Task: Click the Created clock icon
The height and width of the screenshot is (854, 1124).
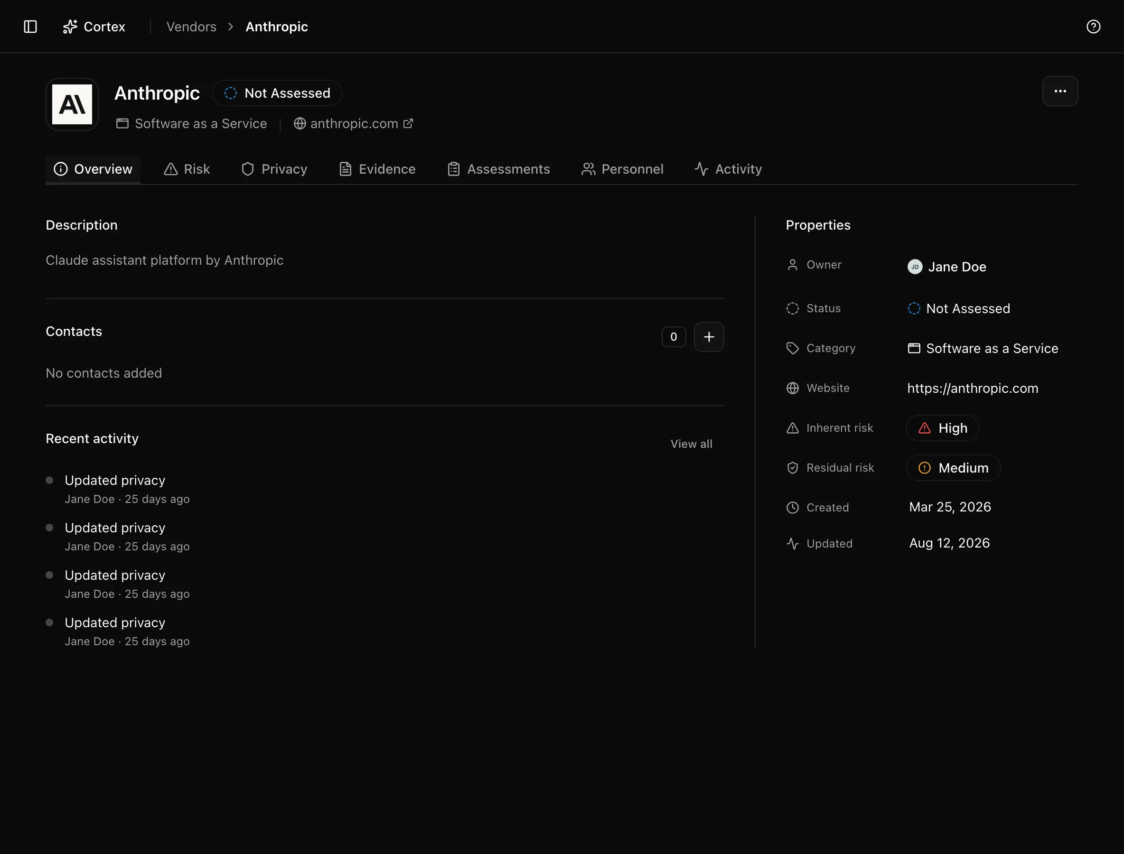Action: pyautogui.click(x=792, y=508)
